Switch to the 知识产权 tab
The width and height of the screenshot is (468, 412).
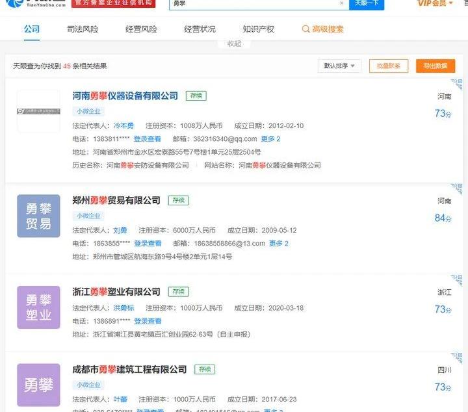(x=258, y=29)
